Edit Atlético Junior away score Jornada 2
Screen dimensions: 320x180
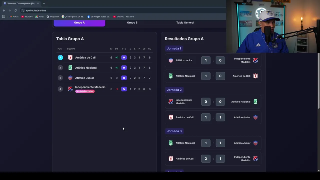coord(220,117)
